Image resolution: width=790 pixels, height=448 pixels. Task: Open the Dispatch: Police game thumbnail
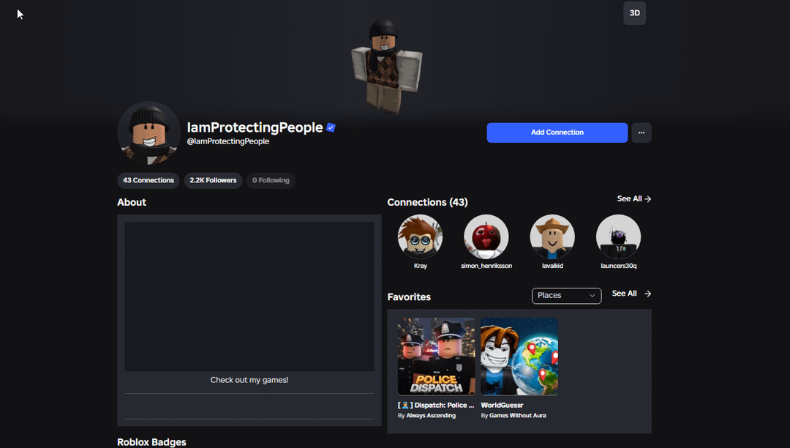pos(436,356)
